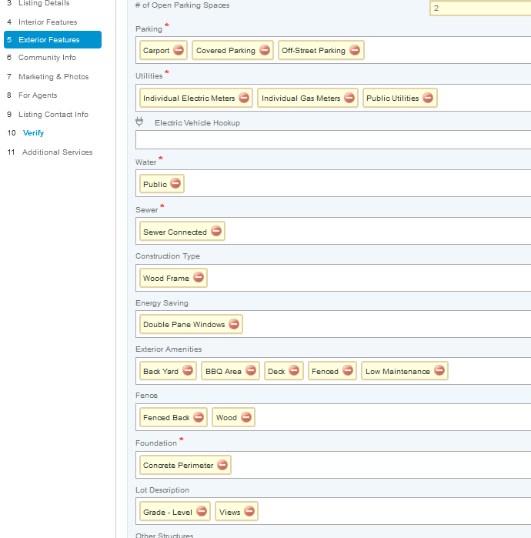Remove the Grade - Level lot tag
Screen dimensions: 531x538
(x=202, y=512)
